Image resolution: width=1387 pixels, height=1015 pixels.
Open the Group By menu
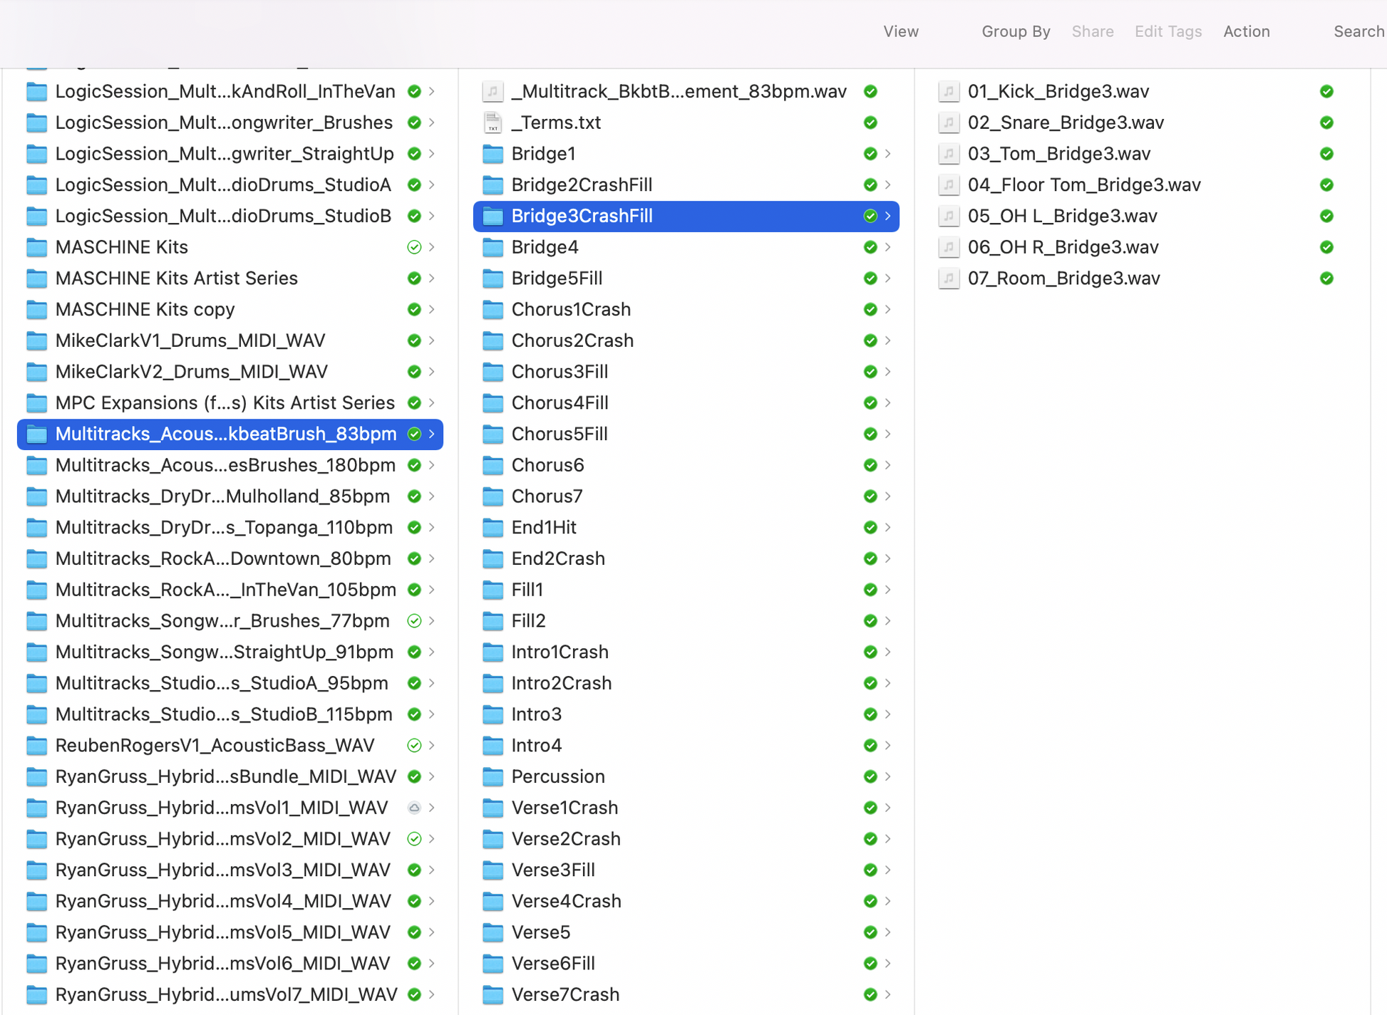click(x=1016, y=31)
